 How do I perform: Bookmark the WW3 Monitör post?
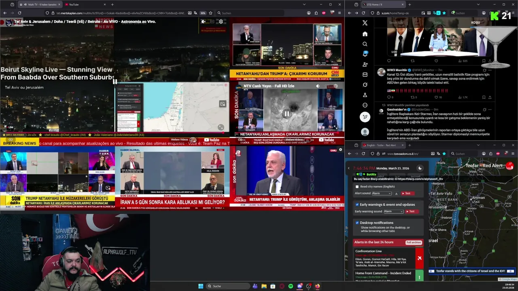(484, 97)
